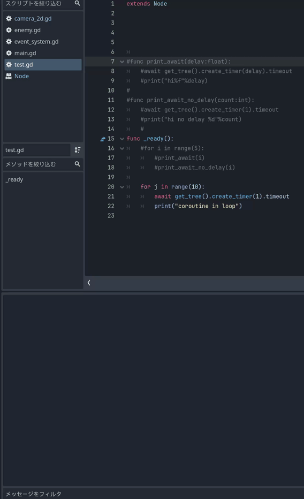Fold the for j loop at line 20

coord(122,187)
